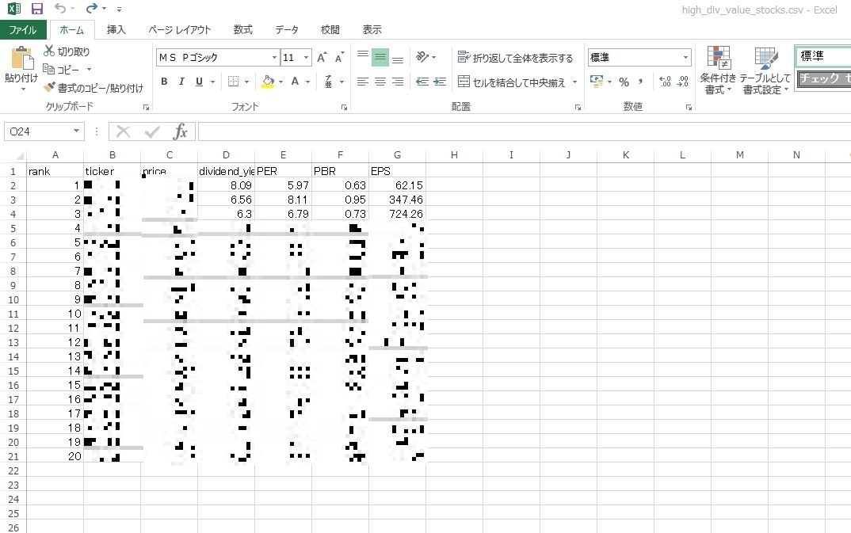Toggle Bold formatting
This screenshot has height=533, width=851.
165,82
